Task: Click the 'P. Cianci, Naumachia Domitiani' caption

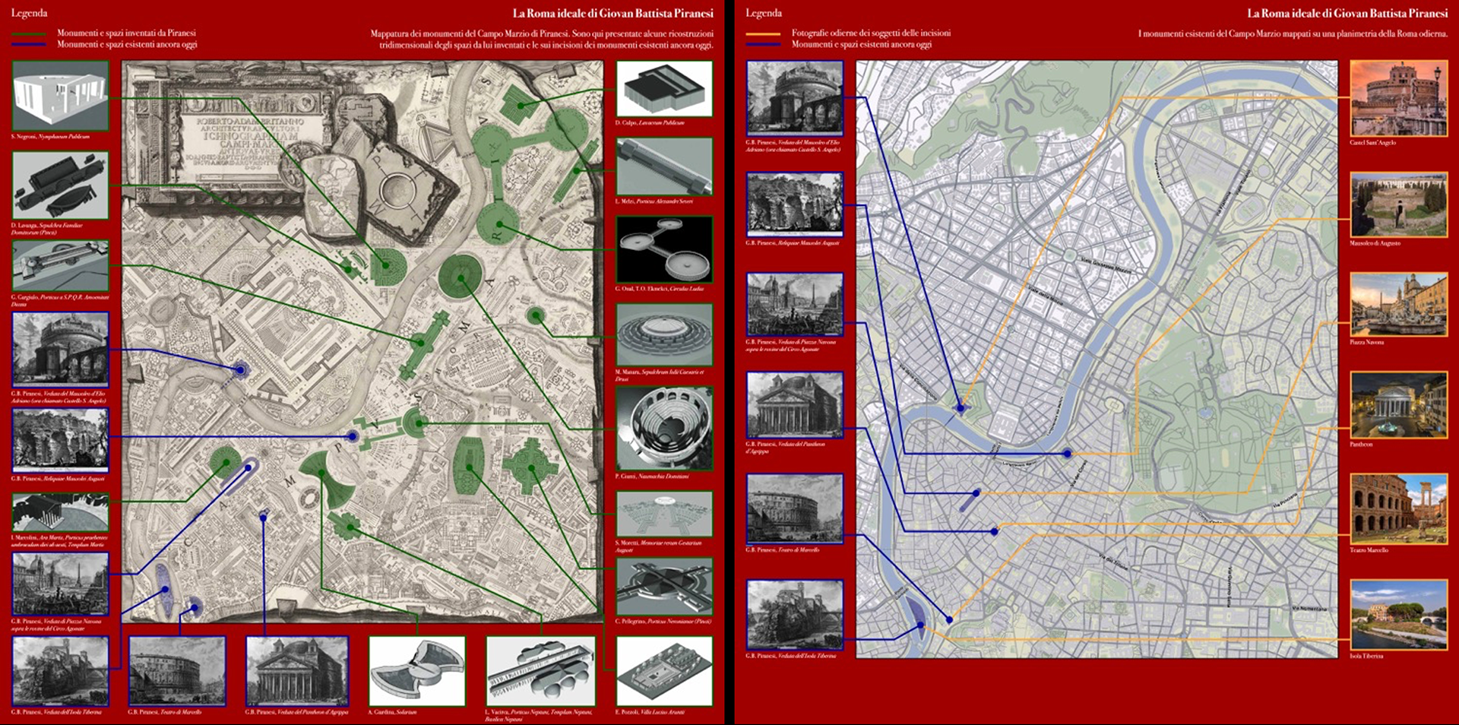Action: pos(652,476)
